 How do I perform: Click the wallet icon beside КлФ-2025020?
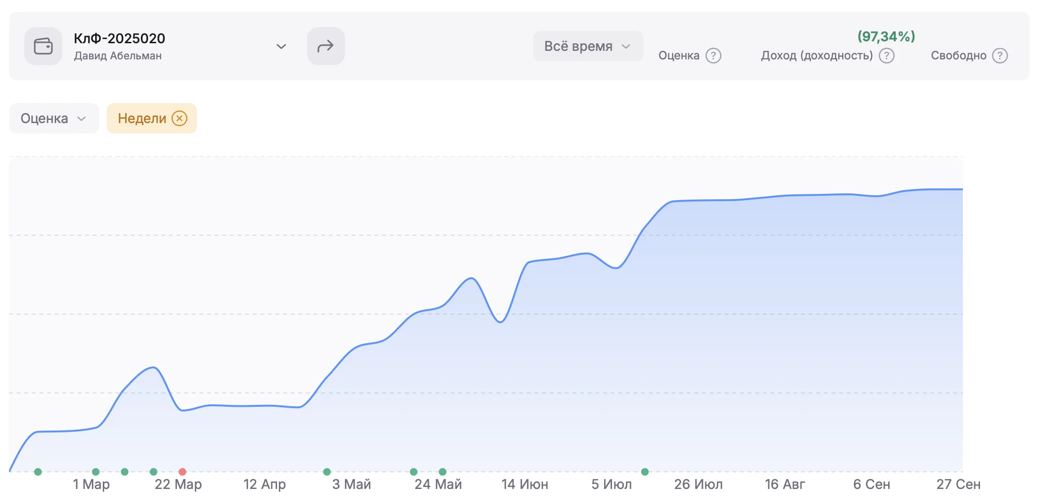(x=43, y=46)
